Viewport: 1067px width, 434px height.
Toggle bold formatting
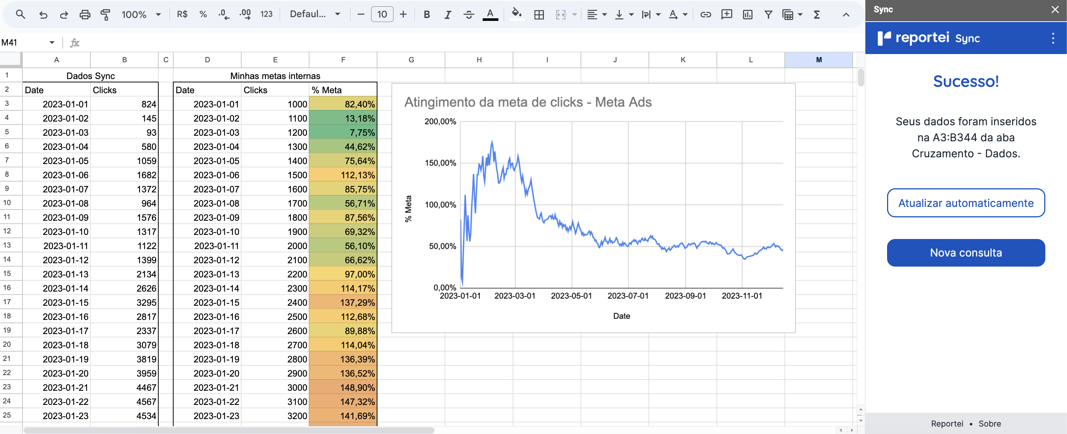point(427,15)
